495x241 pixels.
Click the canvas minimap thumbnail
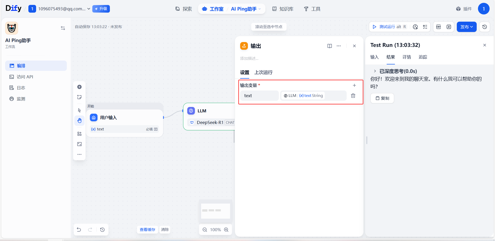[x=215, y=211]
